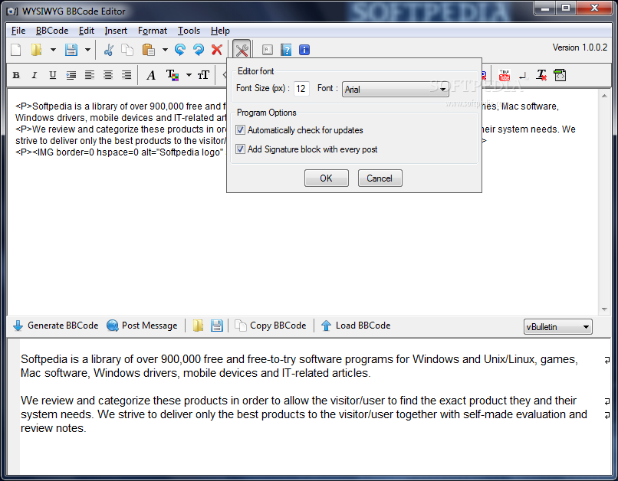Toggle 'Add Signature block with every post' checkbox
This screenshot has width=618, height=481.
(x=240, y=149)
